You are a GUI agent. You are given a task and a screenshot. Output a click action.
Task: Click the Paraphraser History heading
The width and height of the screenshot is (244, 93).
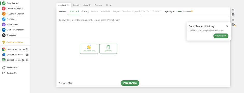point(201,26)
